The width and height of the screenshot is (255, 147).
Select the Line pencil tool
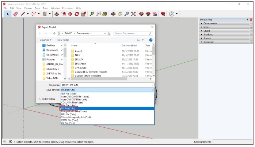click(x=23, y=14)
